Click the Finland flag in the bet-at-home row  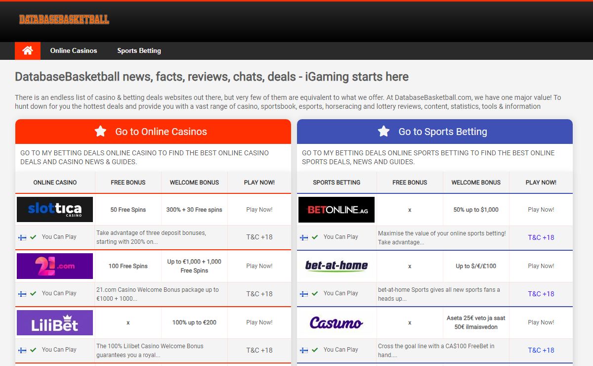coord(304,294)
